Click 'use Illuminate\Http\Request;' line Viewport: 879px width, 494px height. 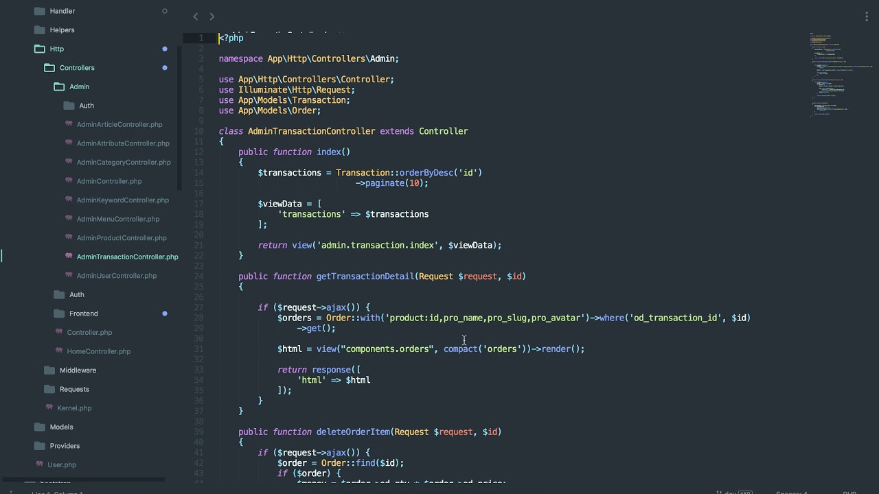[x=287, y=90]
